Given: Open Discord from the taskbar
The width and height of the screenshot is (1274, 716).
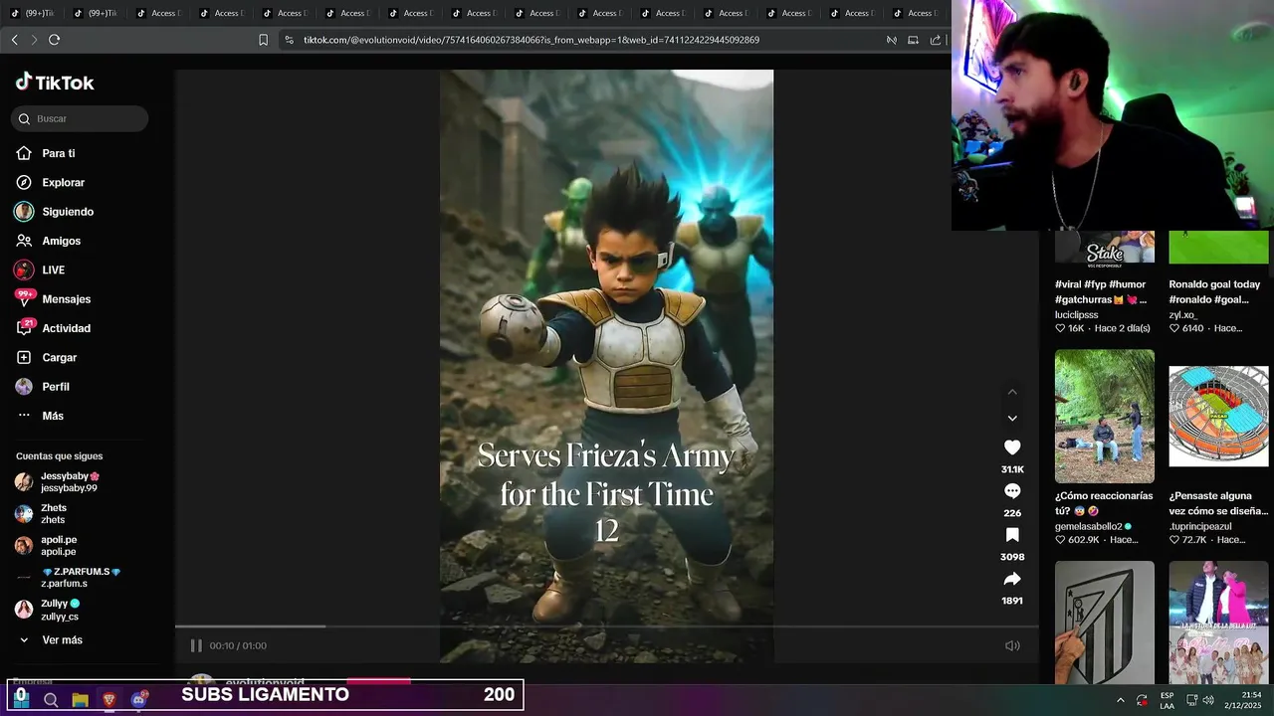Looking at the screenshot, I should pos(138,700).
